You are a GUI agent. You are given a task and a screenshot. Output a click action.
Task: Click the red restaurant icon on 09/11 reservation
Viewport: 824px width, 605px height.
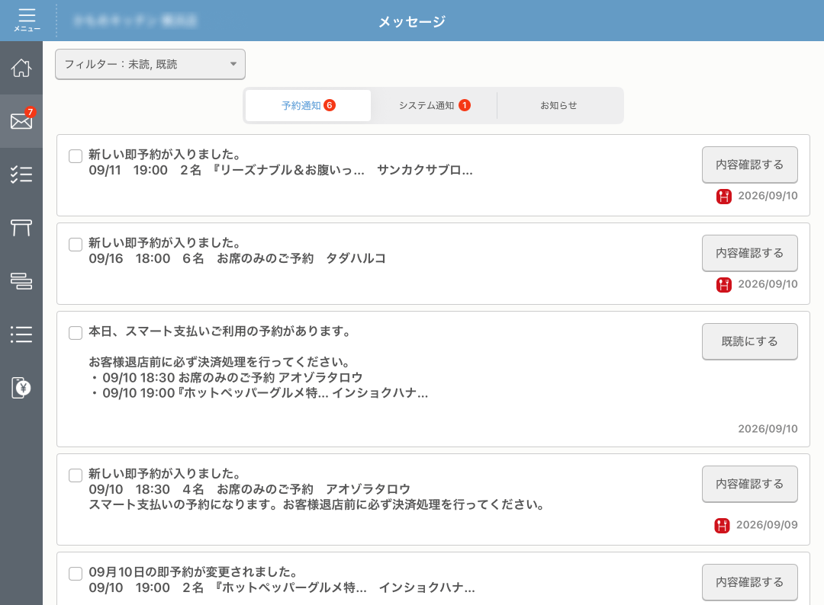tap(723, 197)
